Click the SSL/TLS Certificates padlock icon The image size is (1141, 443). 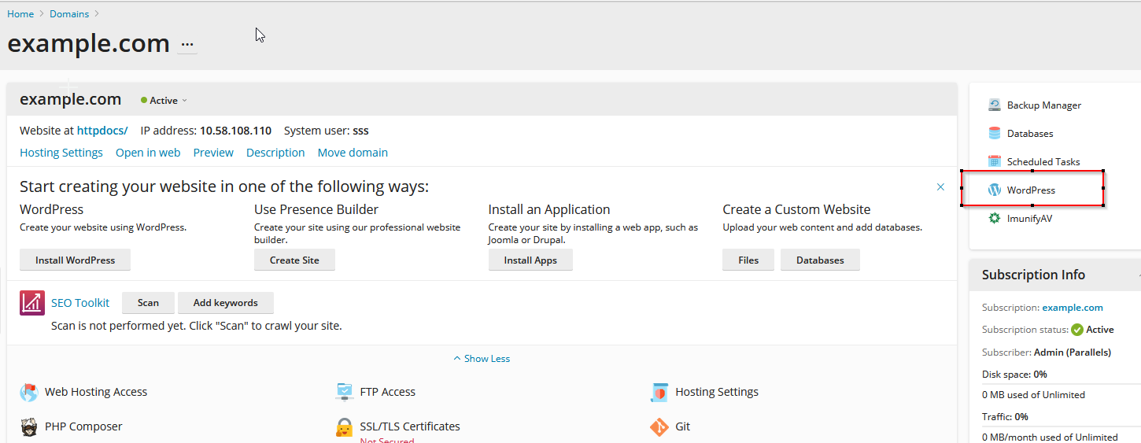(x=345, y=427)
